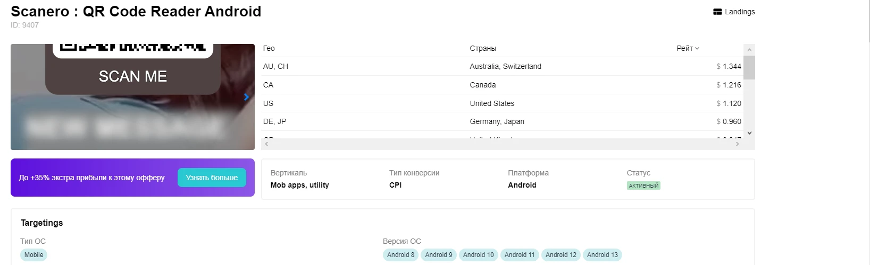Click the Mob apps, utility vertical value
The width and height of the screenshot is (870, 265).
pyautogui.click(x=299, y=185)
